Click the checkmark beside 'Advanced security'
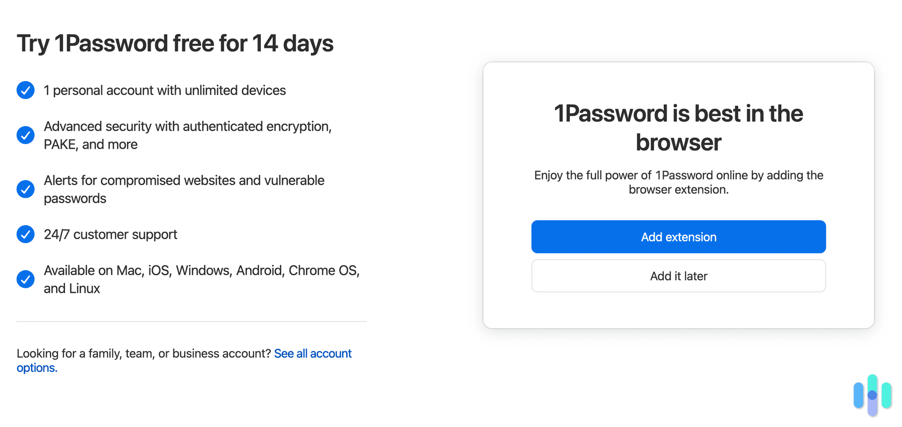Screen dimensions: 902x427 pyautogui.click(x=25, y=135)
